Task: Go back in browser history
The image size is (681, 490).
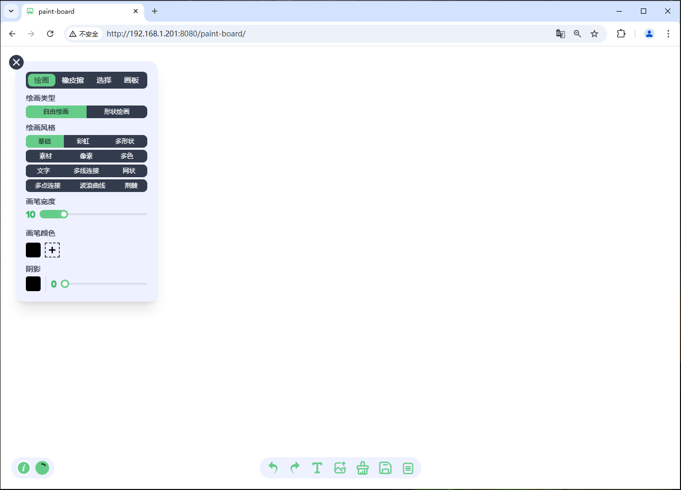Action: pyautogui.click(x=12, y=34)
